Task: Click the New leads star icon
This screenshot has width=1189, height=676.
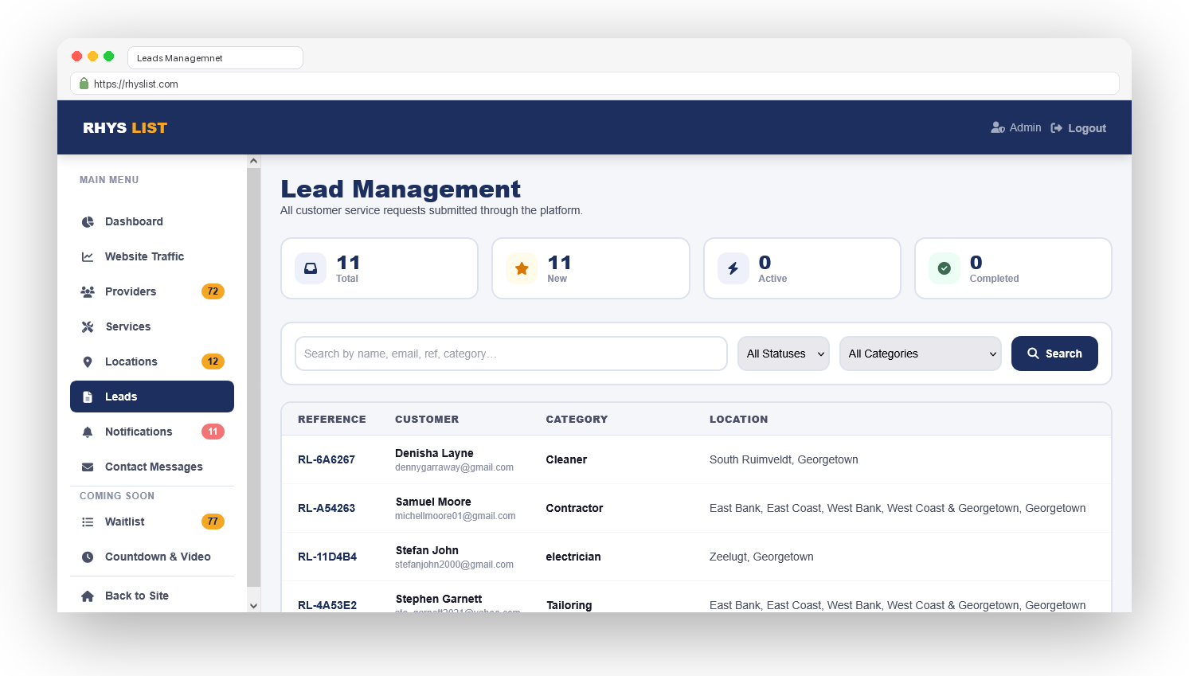Action: tap(522, 268)
